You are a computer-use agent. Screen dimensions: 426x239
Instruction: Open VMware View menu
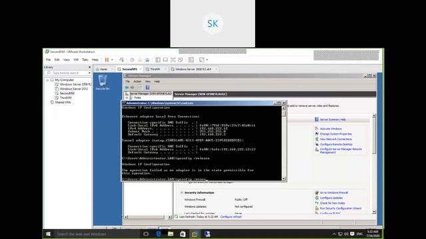point(67,60)
